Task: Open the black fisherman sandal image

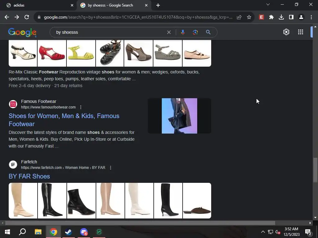Action: pyautogui.click(x=110, y=53)
